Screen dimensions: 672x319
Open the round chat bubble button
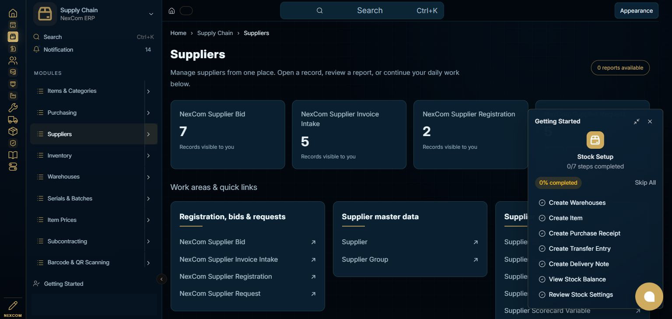[x=649, y=297]
